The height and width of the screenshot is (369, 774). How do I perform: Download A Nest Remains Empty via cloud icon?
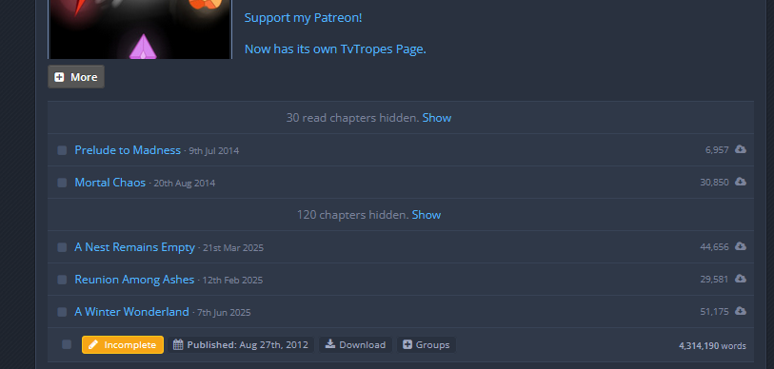(740, 246)
